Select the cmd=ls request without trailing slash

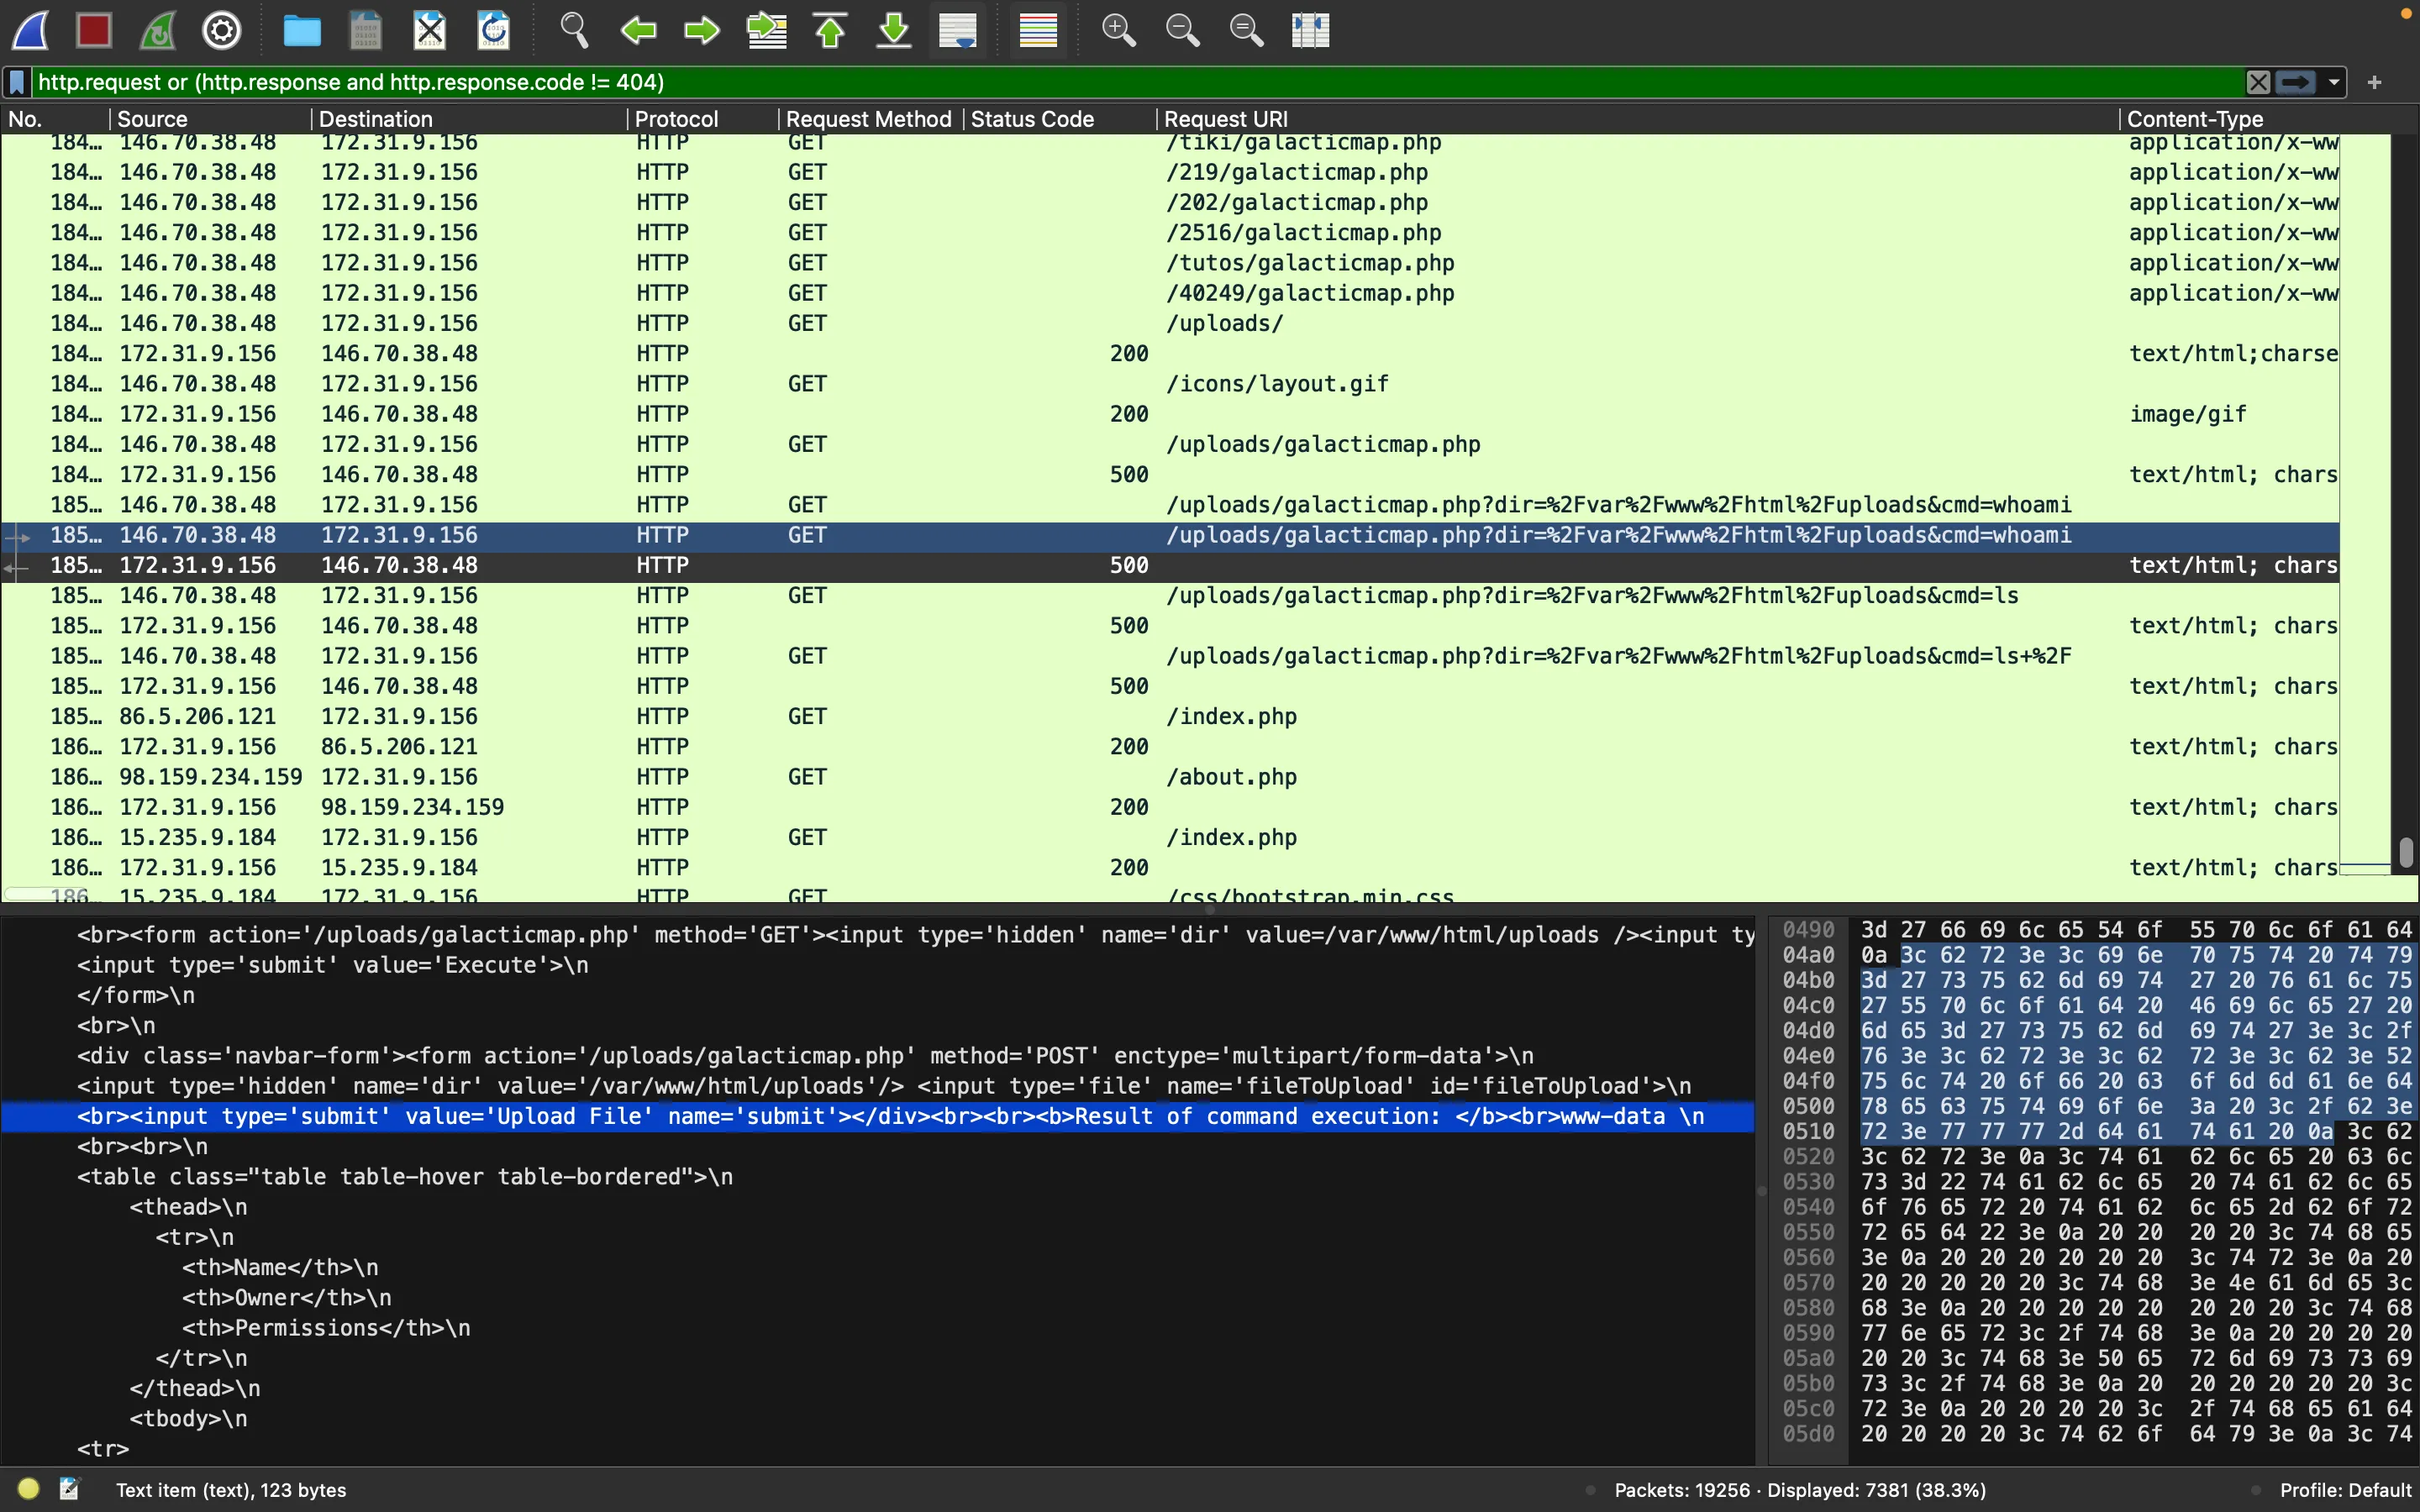(x=1170, y=595)
